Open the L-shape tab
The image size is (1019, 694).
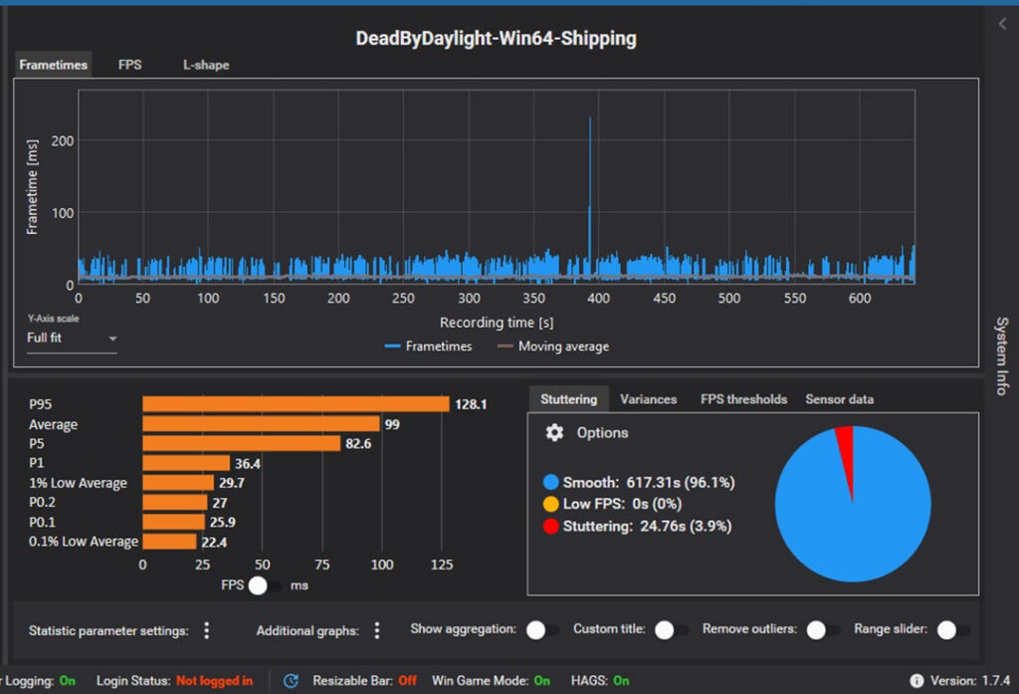tap(205, 65)
